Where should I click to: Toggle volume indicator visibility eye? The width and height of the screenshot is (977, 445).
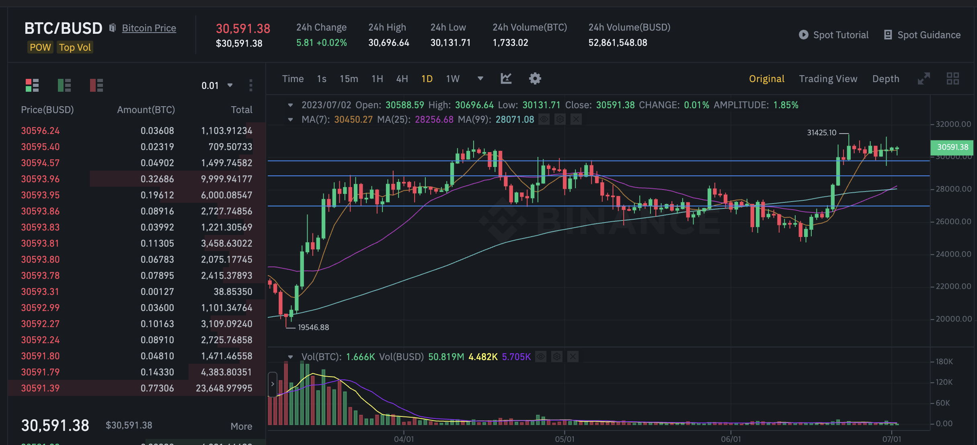coord(541,356)
